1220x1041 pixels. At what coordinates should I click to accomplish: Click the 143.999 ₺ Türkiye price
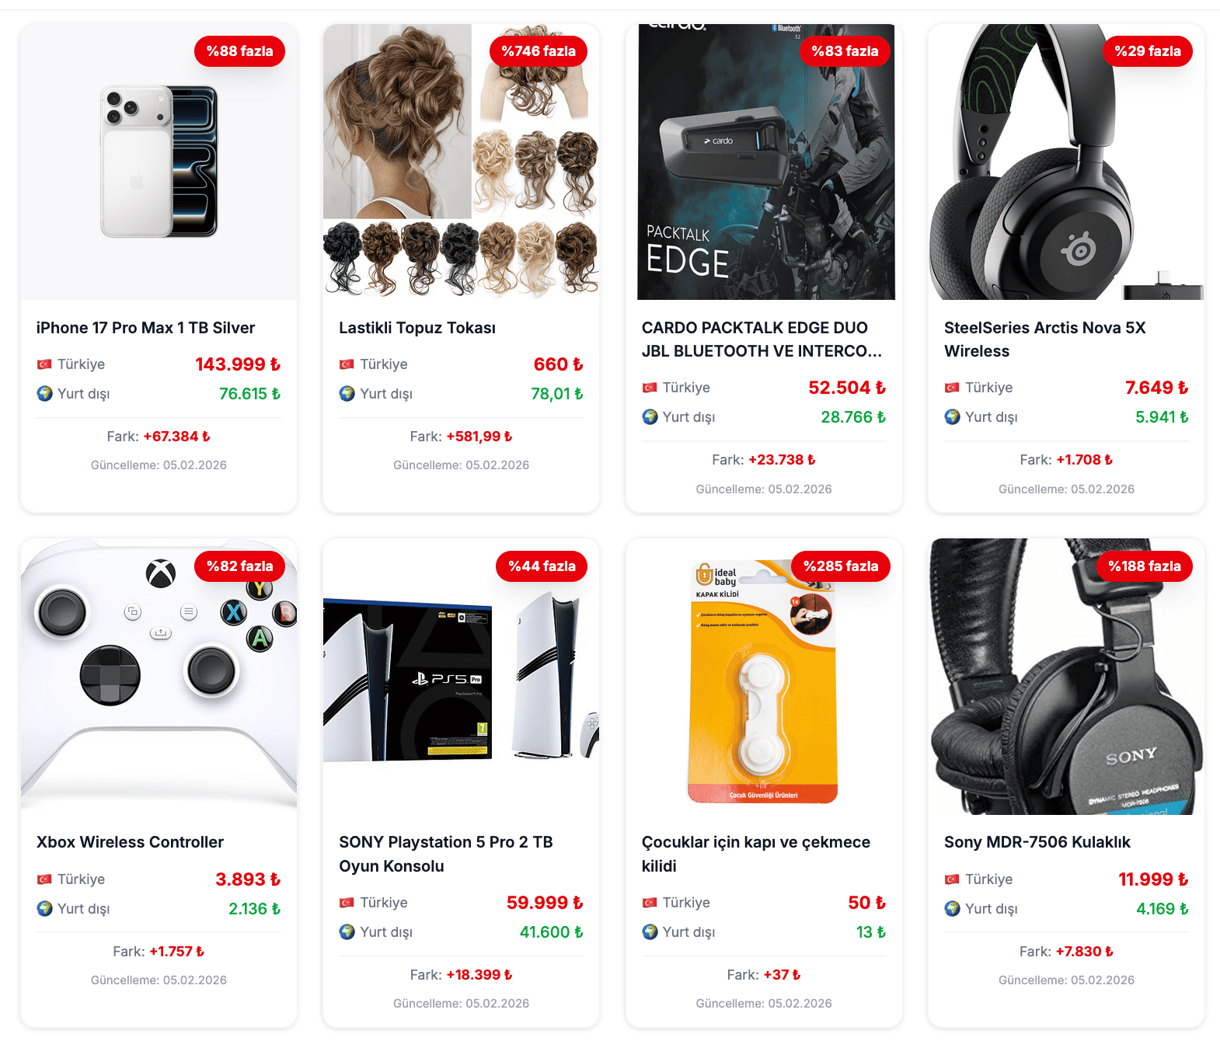tap(238, 364)
